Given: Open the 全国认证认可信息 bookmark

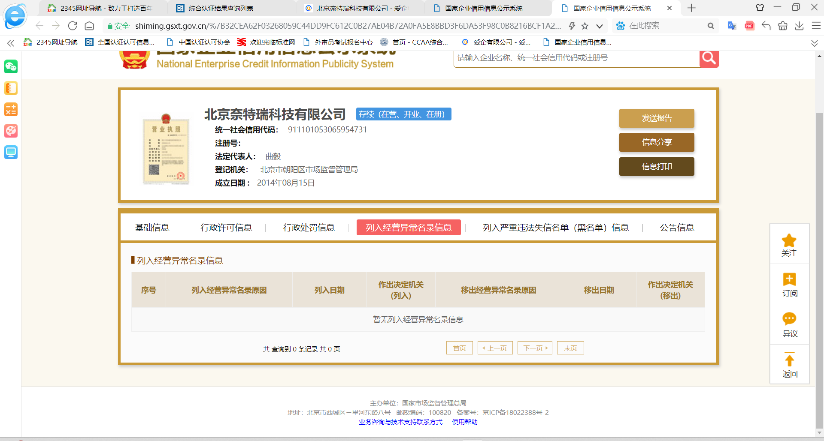Looking at the screenshot, I should [120, 42].
